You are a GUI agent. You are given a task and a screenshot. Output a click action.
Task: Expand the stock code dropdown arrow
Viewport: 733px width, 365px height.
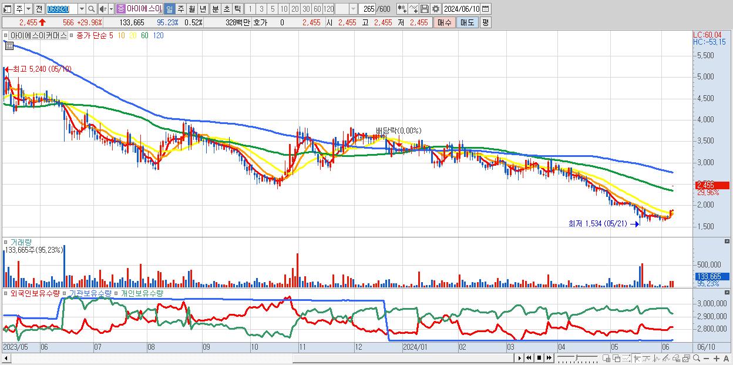(82, 9)
